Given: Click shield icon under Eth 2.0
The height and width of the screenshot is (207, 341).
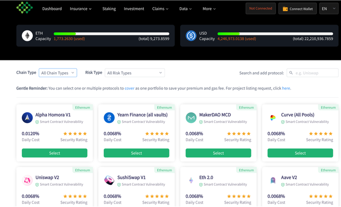Looking at the screenshot, I should click(201, 185).
